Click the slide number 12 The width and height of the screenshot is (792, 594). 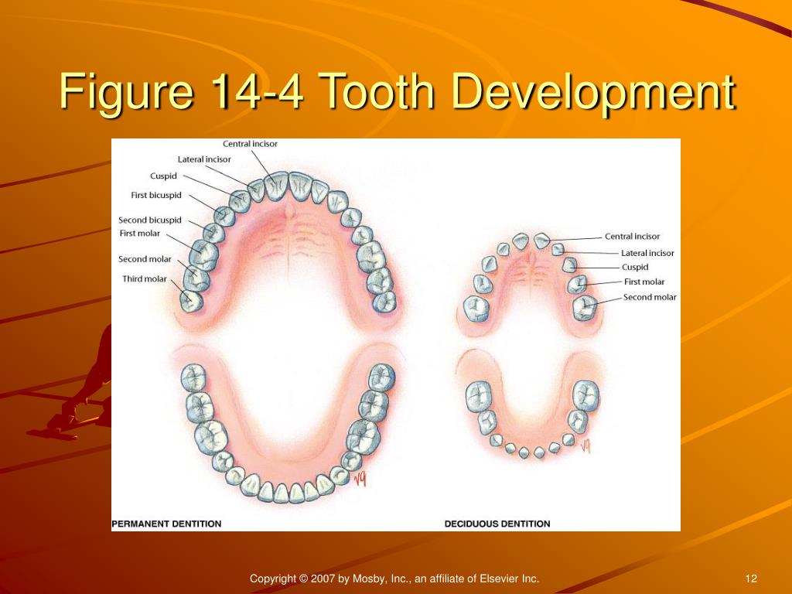751,579
